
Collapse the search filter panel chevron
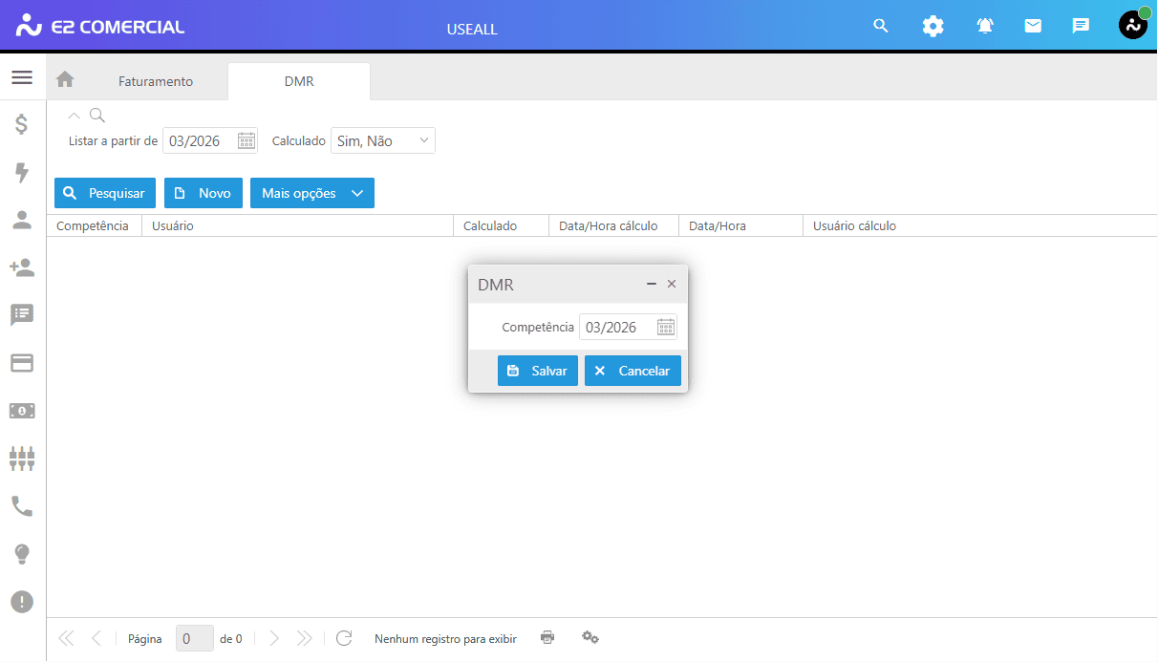(75, 116)
